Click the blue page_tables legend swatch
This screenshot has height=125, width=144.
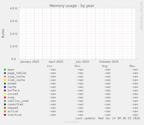pyautogui.click(x=5, y=73)
